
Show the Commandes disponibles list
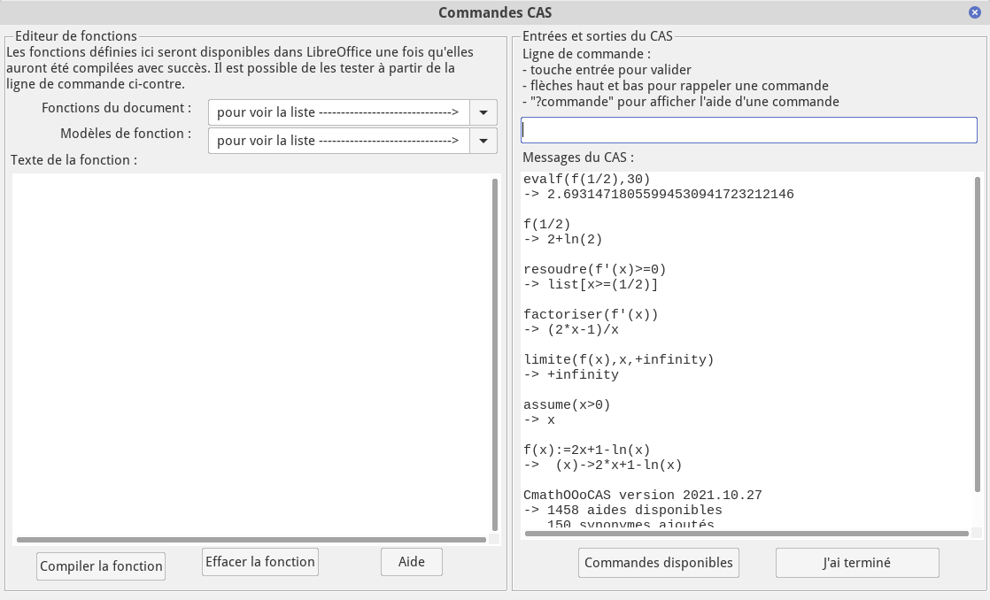click(x=658, y=563)
